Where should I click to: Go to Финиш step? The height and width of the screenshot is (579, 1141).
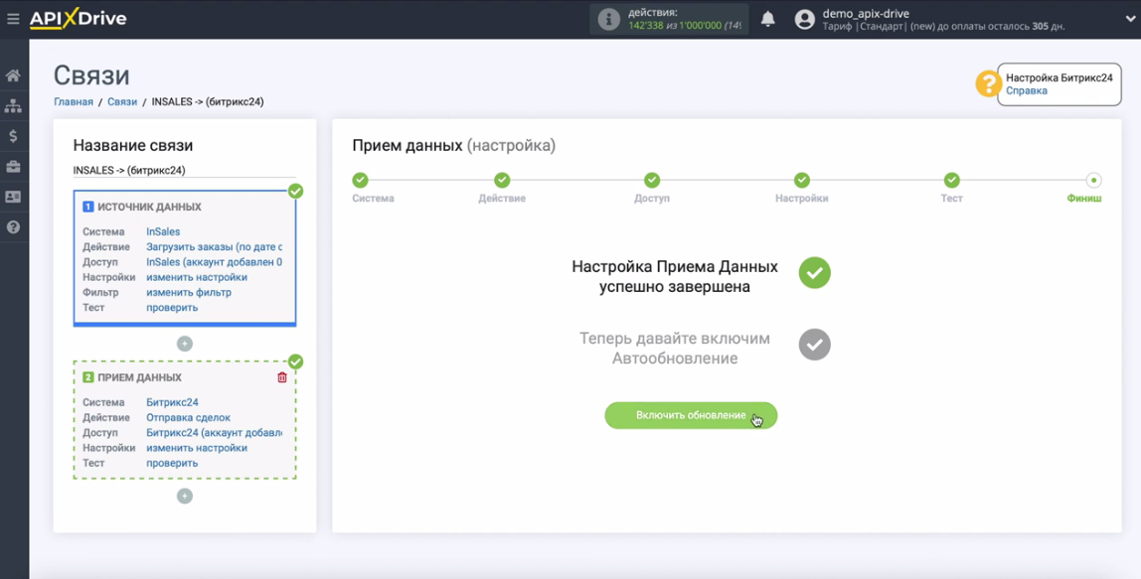click(1093, 181)
